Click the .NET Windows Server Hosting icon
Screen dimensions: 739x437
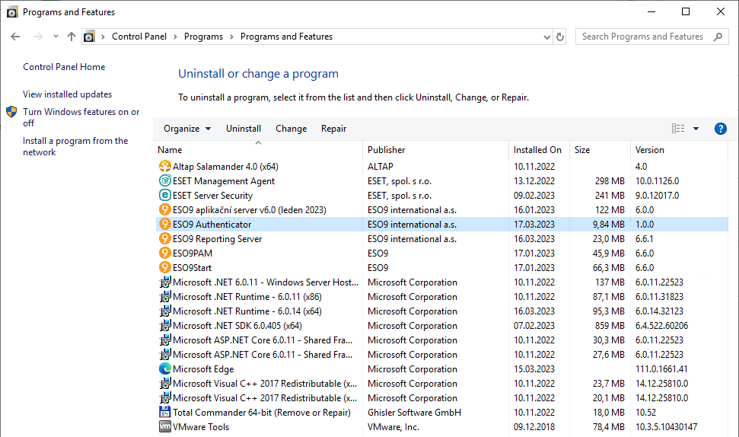coord(164,282)
